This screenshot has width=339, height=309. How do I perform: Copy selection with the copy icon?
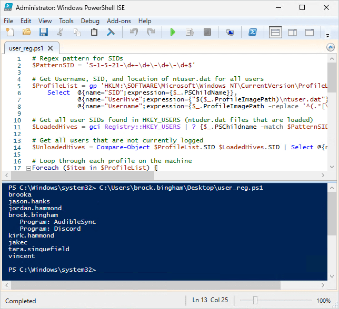click(77, 32)
